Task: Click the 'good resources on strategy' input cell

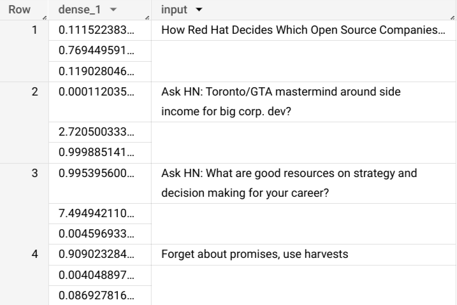Action: tap(289, 183)
